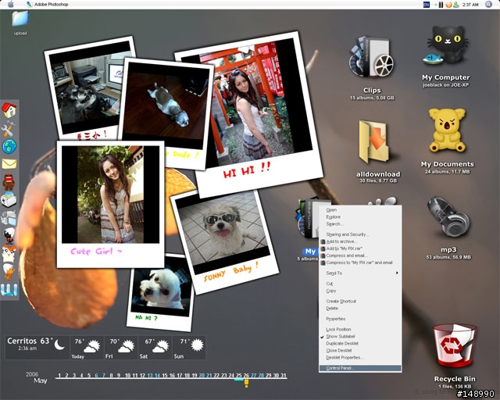Click the Cute Girl polaroid photo
The width and height of the screenshot is (500, 400).
coord(110,204)
